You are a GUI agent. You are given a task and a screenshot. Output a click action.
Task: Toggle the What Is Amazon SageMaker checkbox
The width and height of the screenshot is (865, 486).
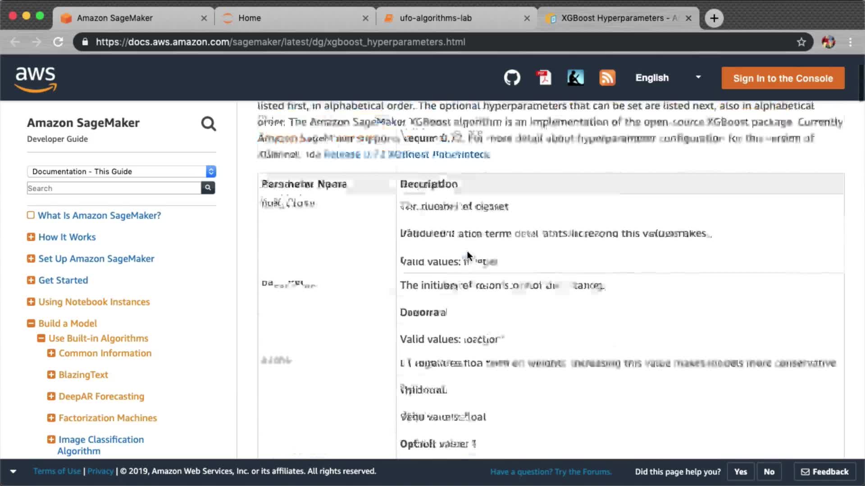(31, 215)
